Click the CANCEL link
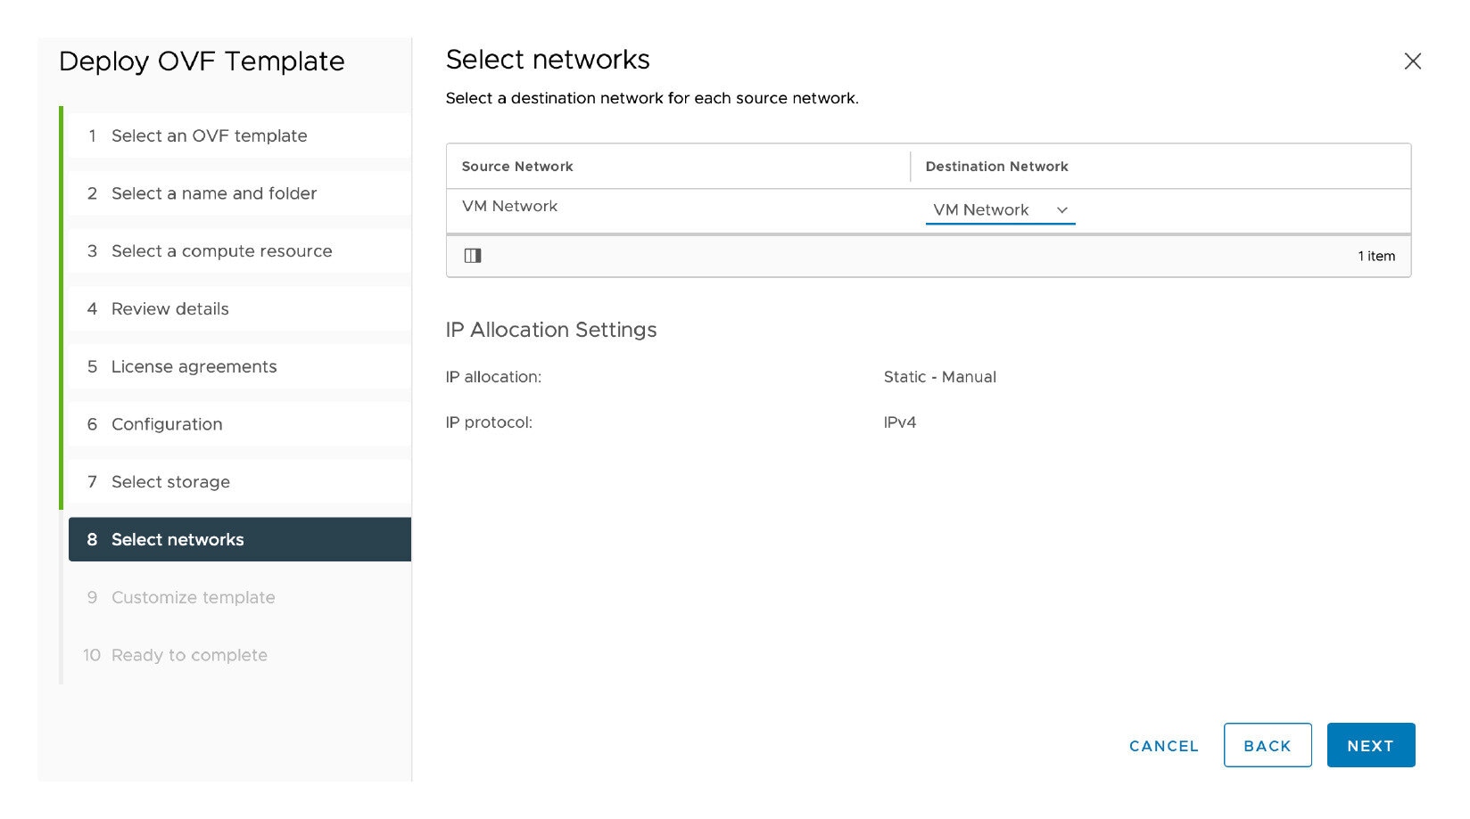Screen dimensions: 1470x819 tap(1163, 746)
